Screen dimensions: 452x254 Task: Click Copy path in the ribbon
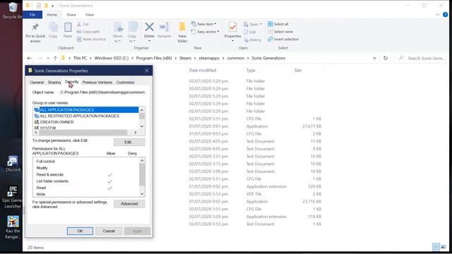click(88, 32)
